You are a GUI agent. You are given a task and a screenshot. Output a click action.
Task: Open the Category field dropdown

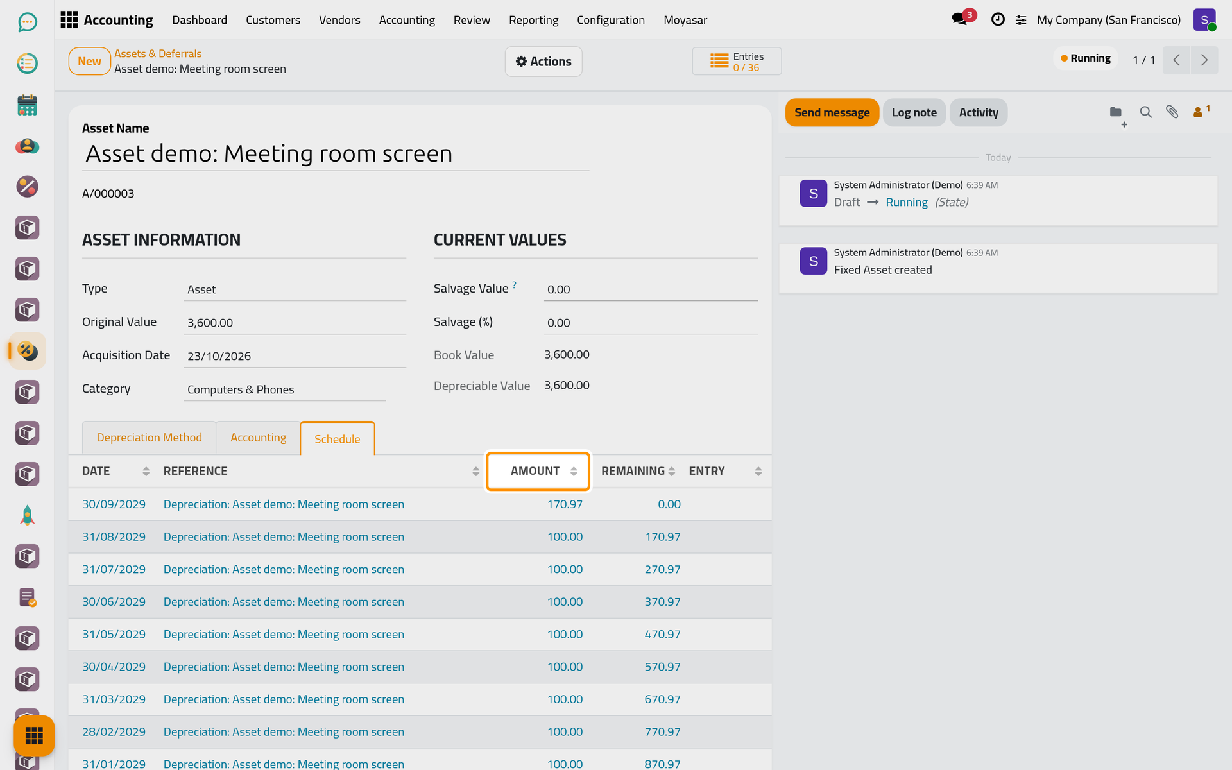(284, 389)
